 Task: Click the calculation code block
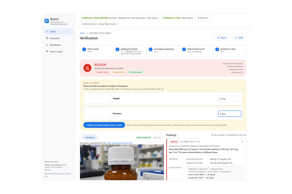click(x=215, y=173)
